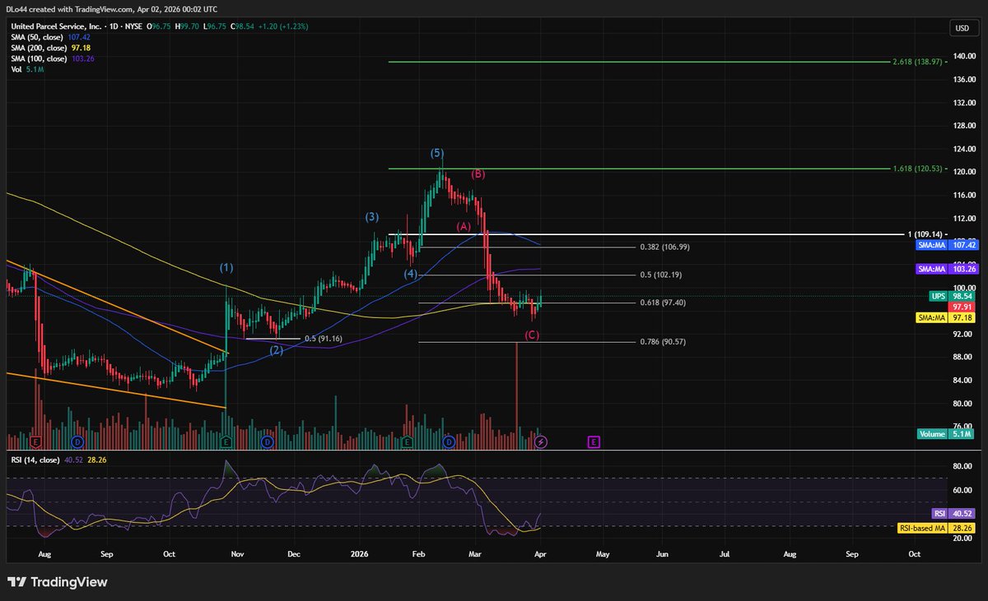Click the red wave (A) label

pos(464,226)
